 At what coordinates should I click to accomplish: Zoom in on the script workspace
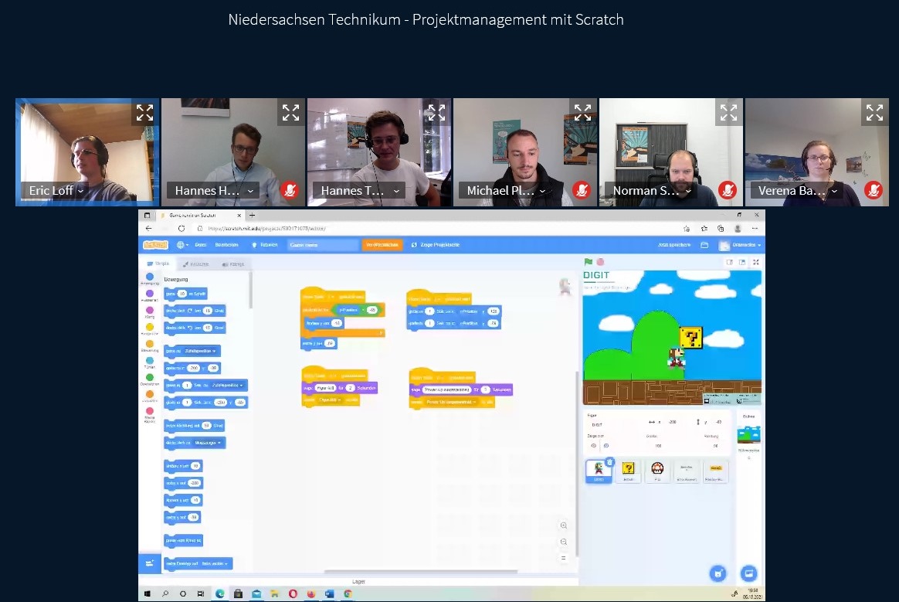pyautogui.click(x=564, y=525)
